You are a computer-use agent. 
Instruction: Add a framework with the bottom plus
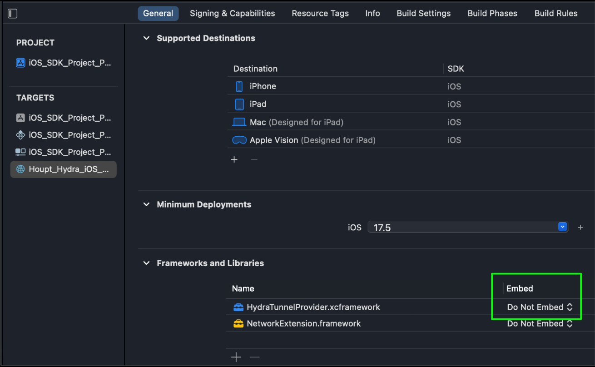pos(236,357)
